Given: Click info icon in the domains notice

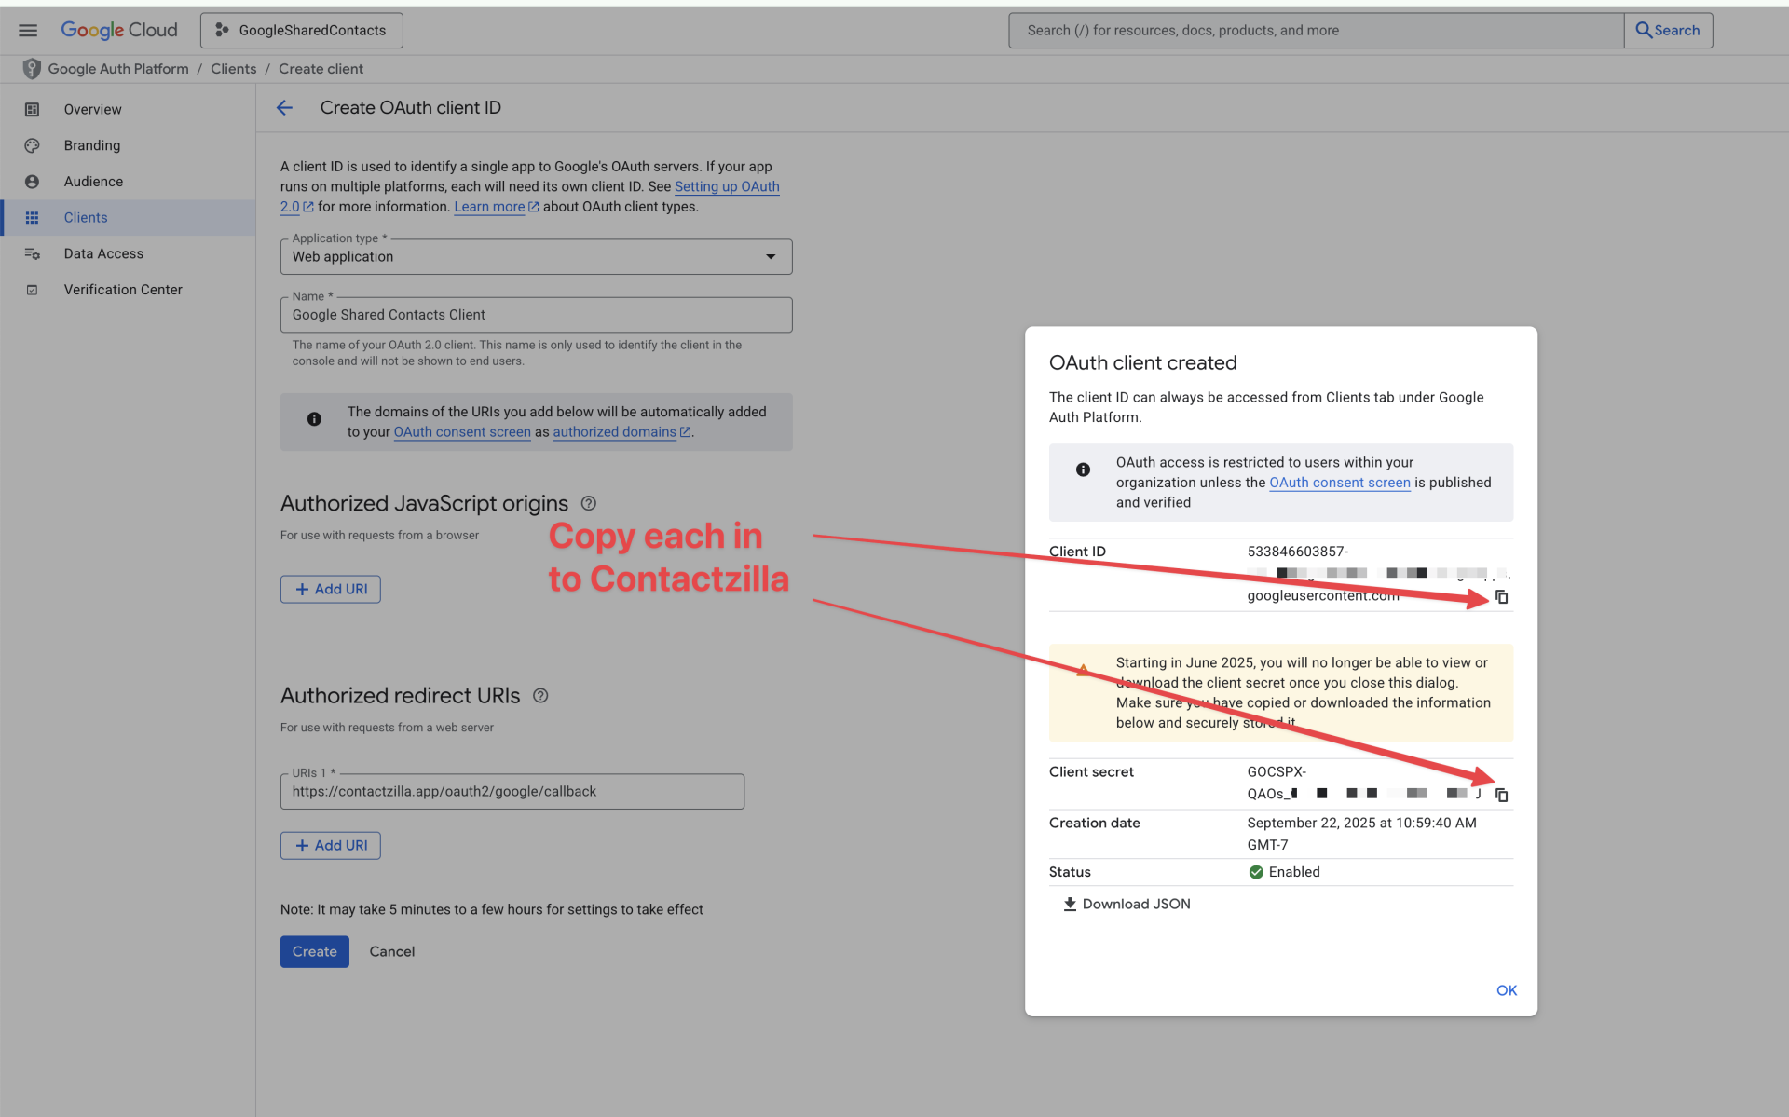Looking at the screenshot, I should coord(314,419).
